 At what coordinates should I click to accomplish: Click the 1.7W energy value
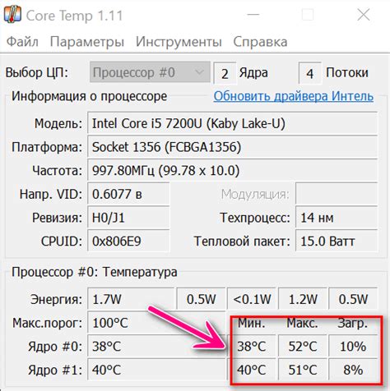click(131, 299)
